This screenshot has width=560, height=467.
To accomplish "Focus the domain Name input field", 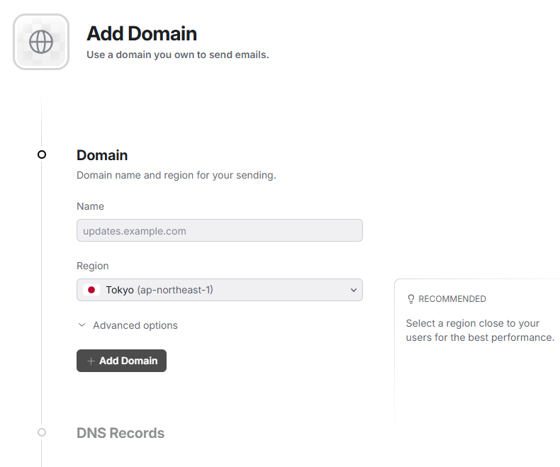I will [219, 230].
